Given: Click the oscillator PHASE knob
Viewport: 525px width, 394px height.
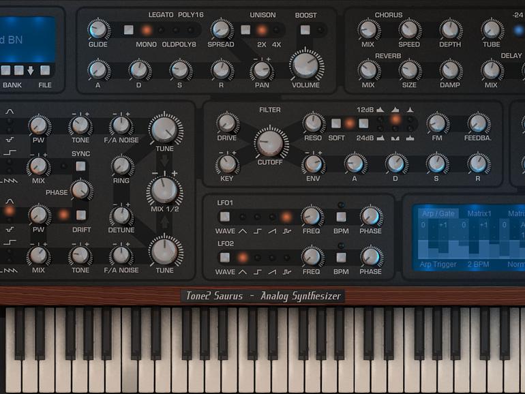Looking at the screenshot, I should (80, 190).
